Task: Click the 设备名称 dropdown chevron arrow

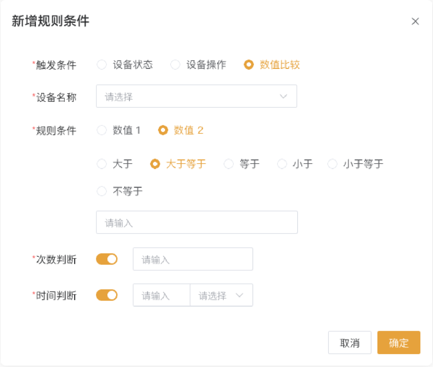Action: pyautogui.click(x=283, y=96)
